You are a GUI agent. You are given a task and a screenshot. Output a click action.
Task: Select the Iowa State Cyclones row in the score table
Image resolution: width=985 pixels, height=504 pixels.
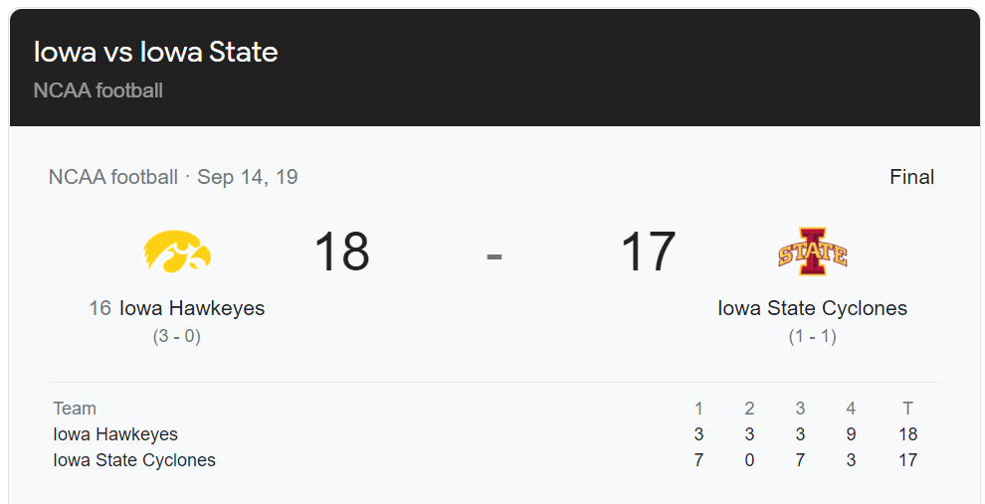coord(134,460)
